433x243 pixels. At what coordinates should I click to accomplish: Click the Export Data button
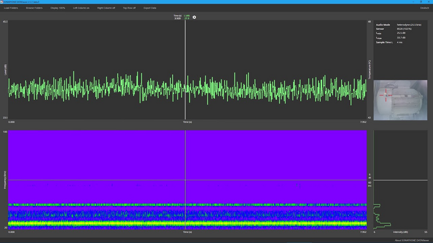coord(150,8)
